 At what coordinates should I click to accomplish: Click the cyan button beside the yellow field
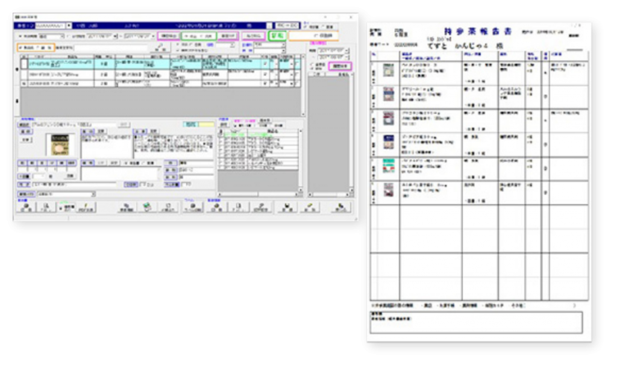191,124
